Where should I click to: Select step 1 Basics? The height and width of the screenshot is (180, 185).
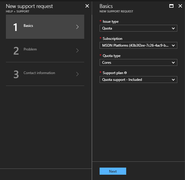45,27
